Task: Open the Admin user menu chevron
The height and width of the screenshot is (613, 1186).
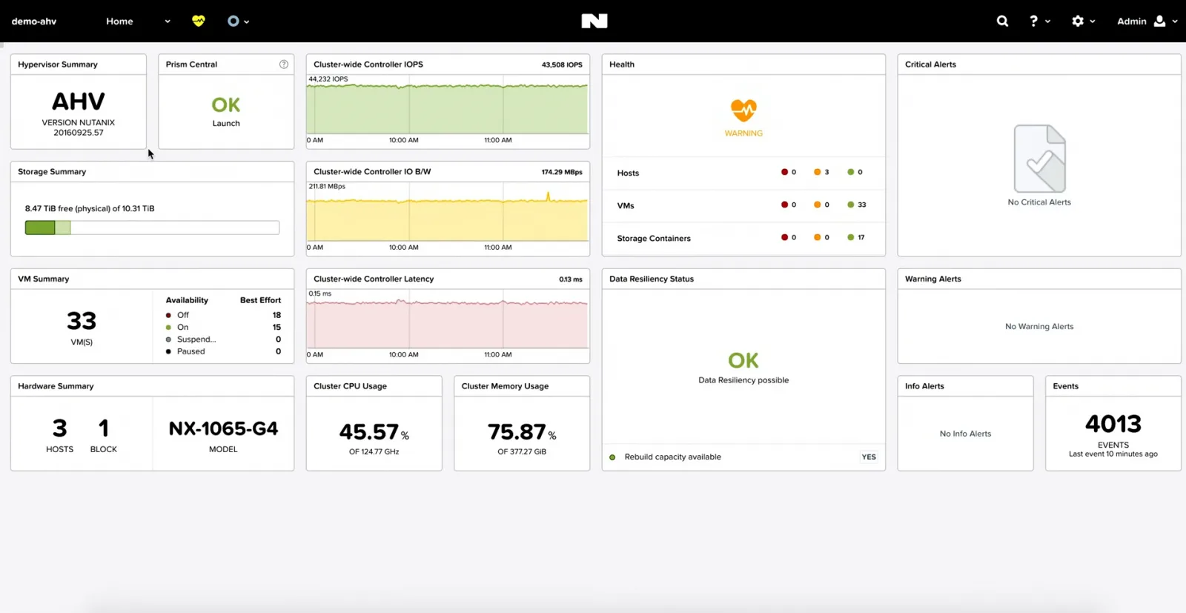Action: 1175,21
